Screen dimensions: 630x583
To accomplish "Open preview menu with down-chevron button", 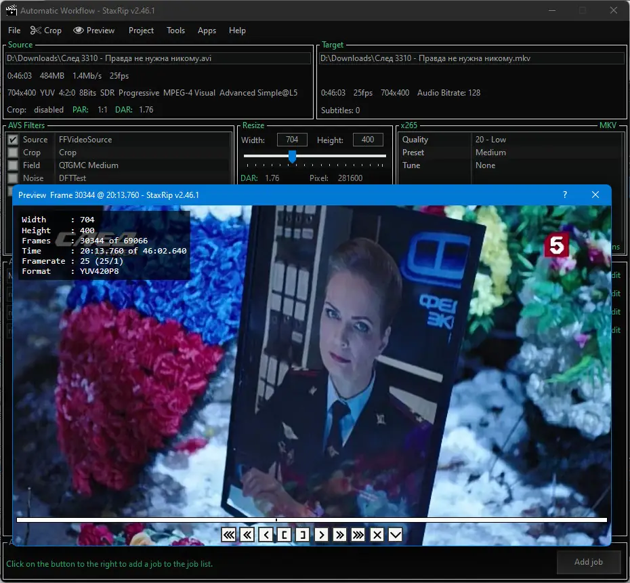I will 396,535.
